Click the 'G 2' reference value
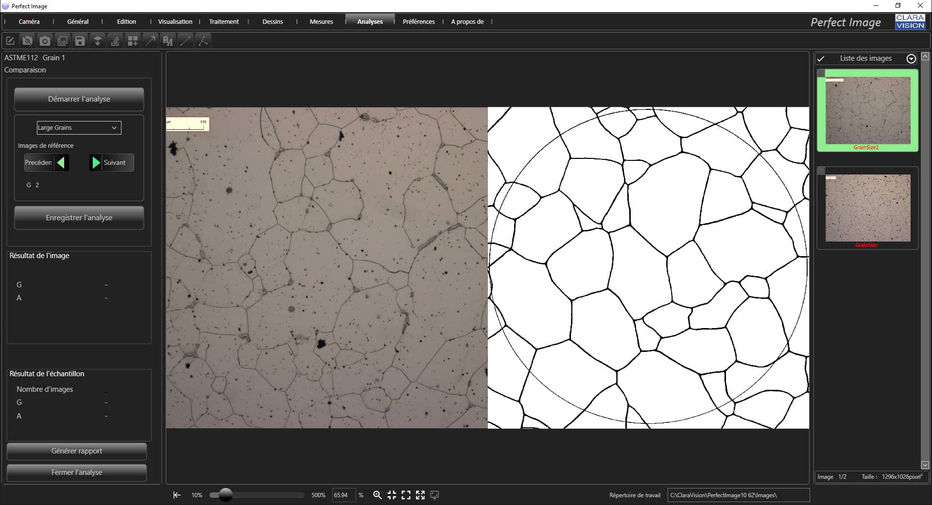 (33, 185)
